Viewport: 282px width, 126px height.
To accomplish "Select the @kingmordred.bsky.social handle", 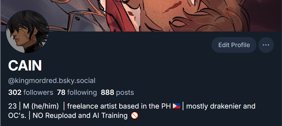I will [52, 81].
